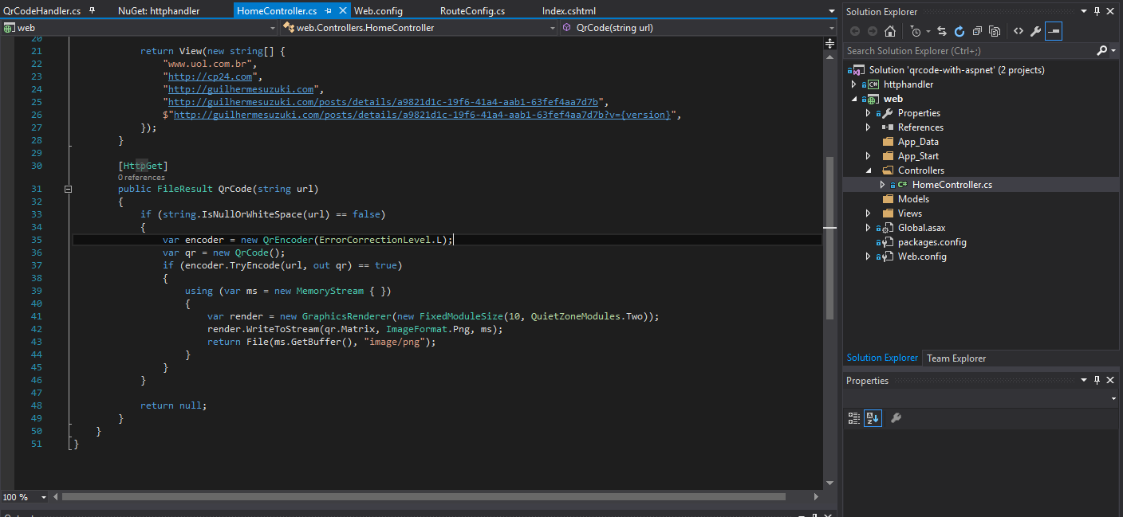Click the View Code angle brackets icon

(x=1019, y=31)
